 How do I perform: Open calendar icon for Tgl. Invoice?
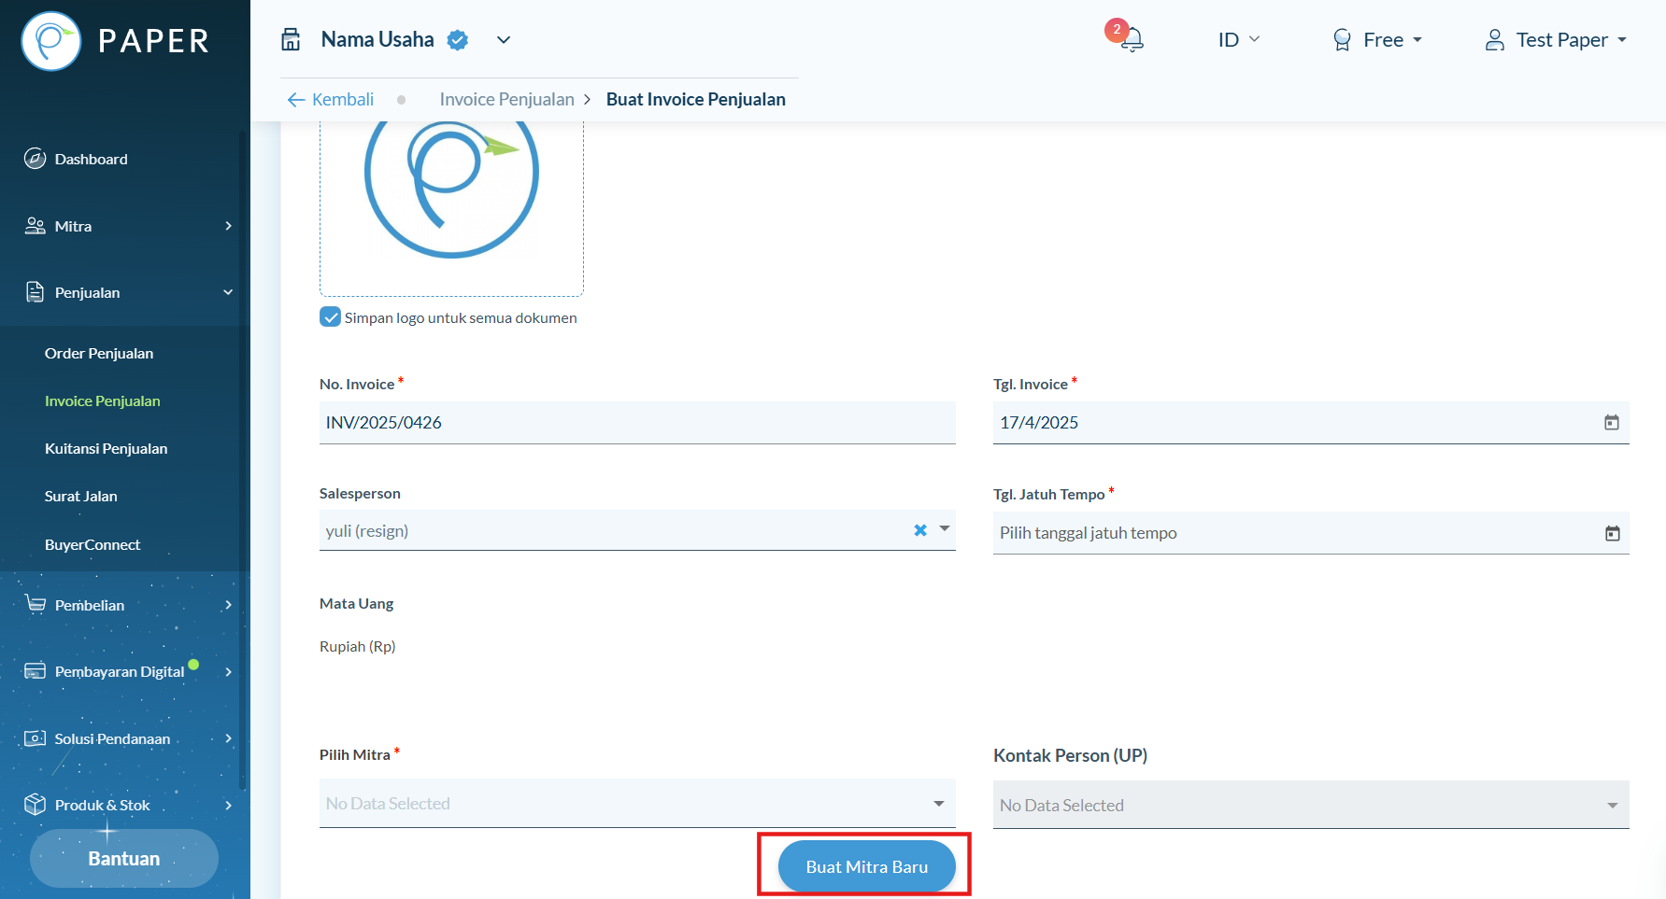click(1611, 423)
